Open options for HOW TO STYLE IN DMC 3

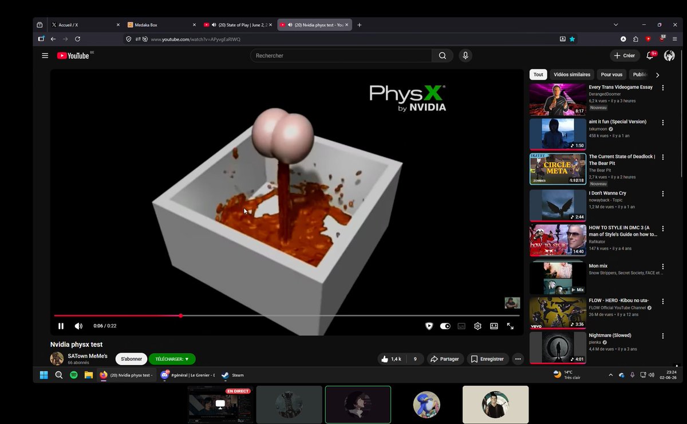click(663, 228)
